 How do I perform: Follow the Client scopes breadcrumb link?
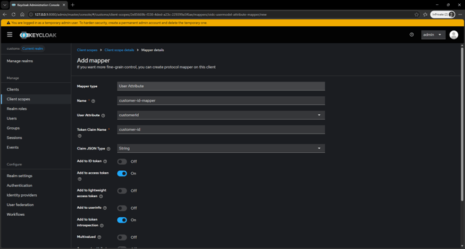coord(87,50)
